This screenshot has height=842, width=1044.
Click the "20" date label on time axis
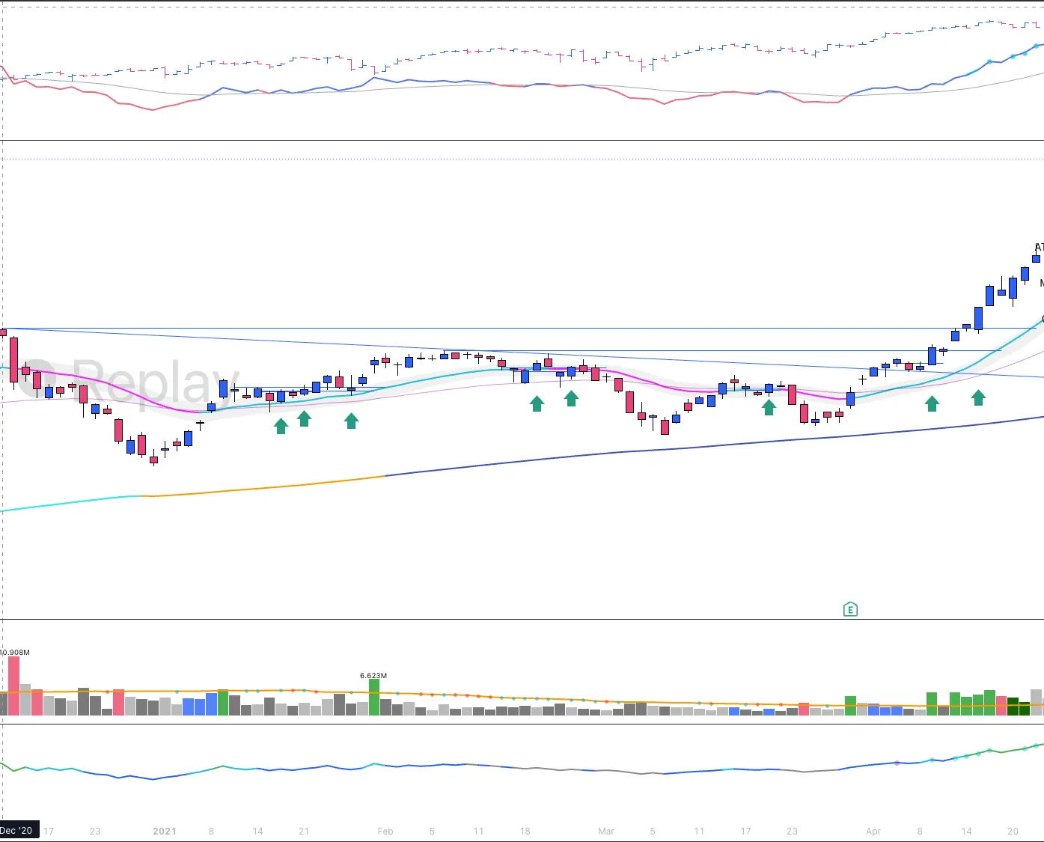point(1013,831)
